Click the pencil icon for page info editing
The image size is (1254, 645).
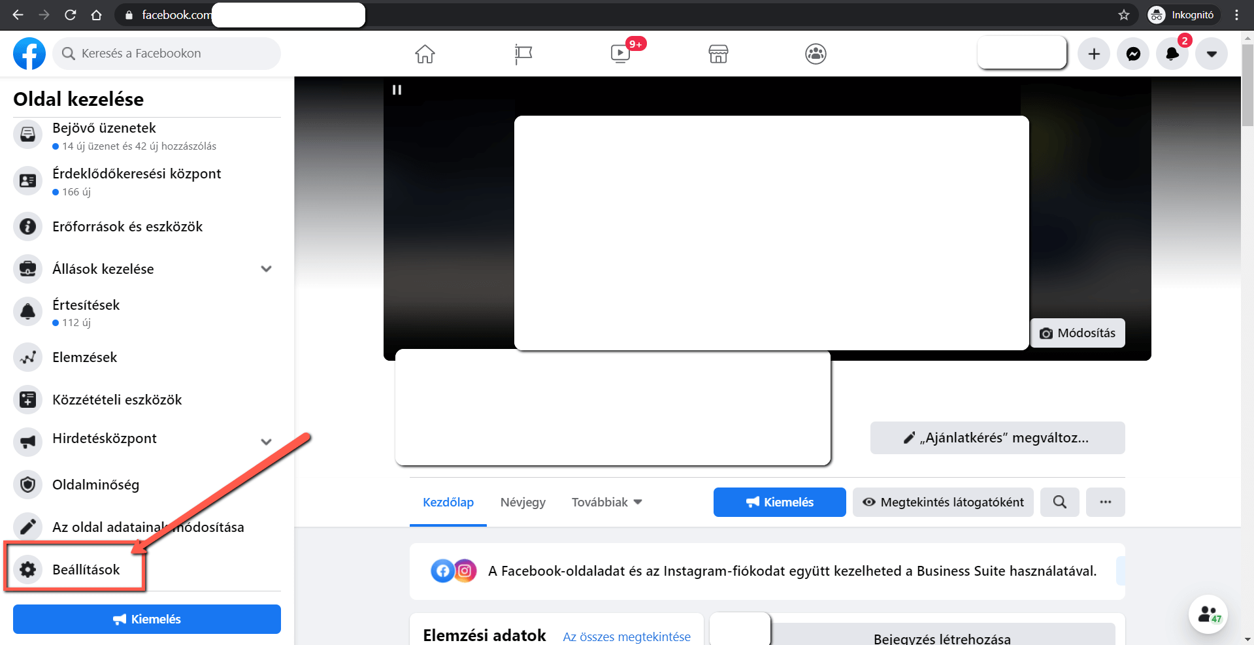[x=27, y=527]
